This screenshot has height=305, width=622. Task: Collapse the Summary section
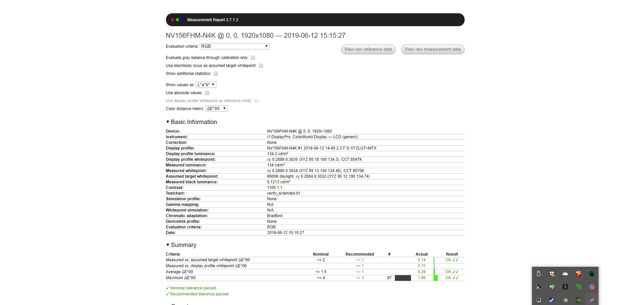pos(181,245)
